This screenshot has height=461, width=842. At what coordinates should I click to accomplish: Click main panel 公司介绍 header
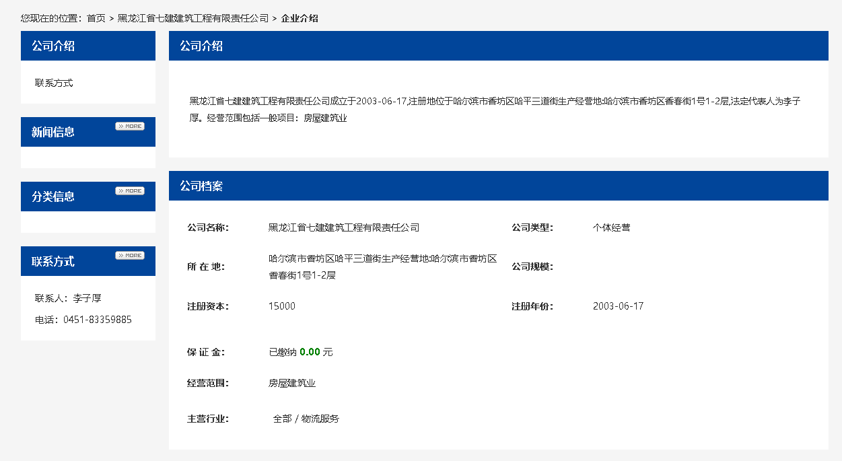pos(499,46)
